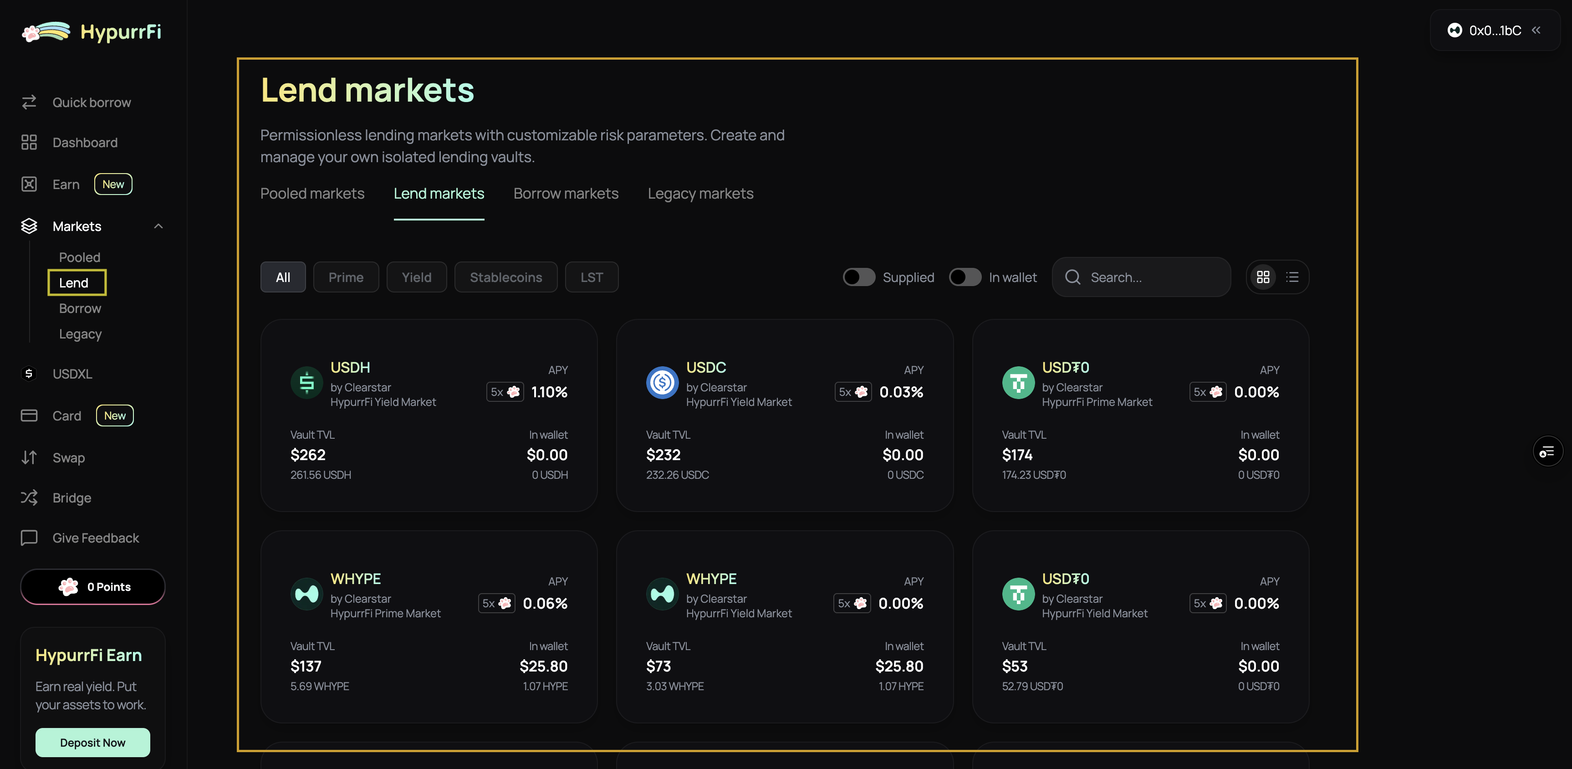This screenshot has height=769, width=1572.
Task: Click the Deposit Now button
Action: pyautogui.click(x=92, y=742)
